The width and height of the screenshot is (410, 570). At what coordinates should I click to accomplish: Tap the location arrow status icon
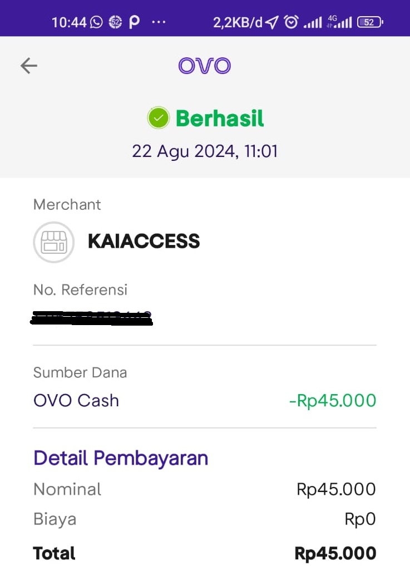coord(271,22)
